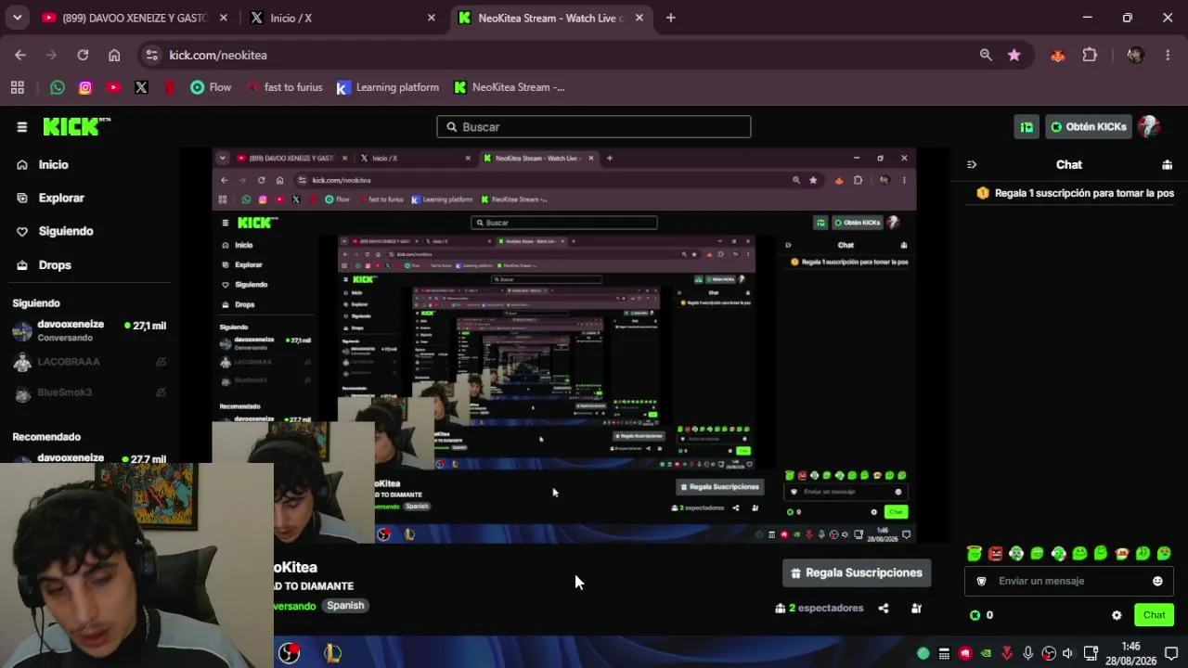Viewport: 1188px width, 668px height.
Task: Open the LACOBRAAA offline channel
Action: tap(89, 362)
